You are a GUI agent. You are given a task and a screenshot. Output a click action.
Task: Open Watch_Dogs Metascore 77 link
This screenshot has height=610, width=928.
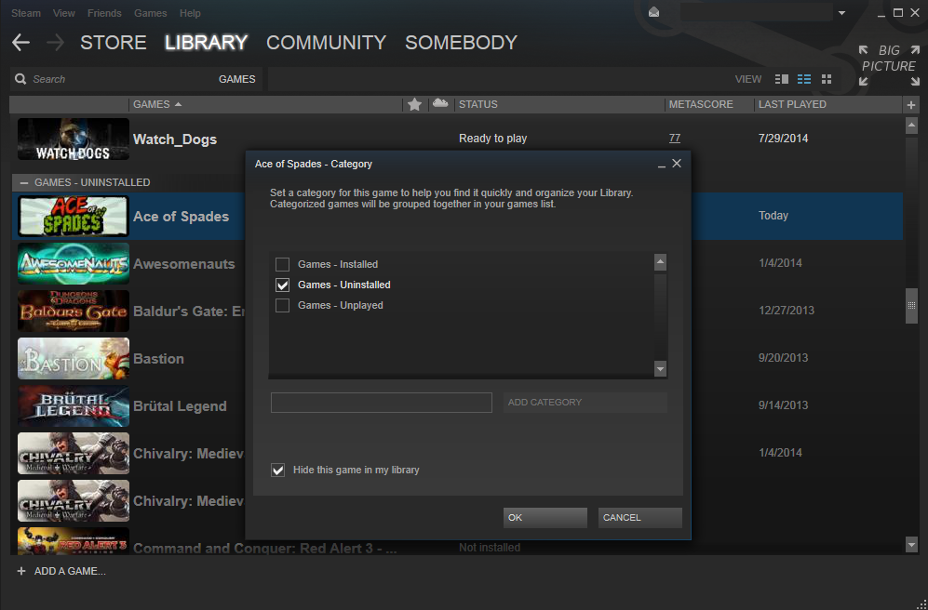[674, 139]
